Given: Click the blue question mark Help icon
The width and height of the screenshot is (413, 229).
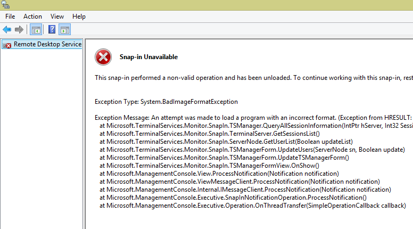Looking at the screenshot, I should pos(52,29).
